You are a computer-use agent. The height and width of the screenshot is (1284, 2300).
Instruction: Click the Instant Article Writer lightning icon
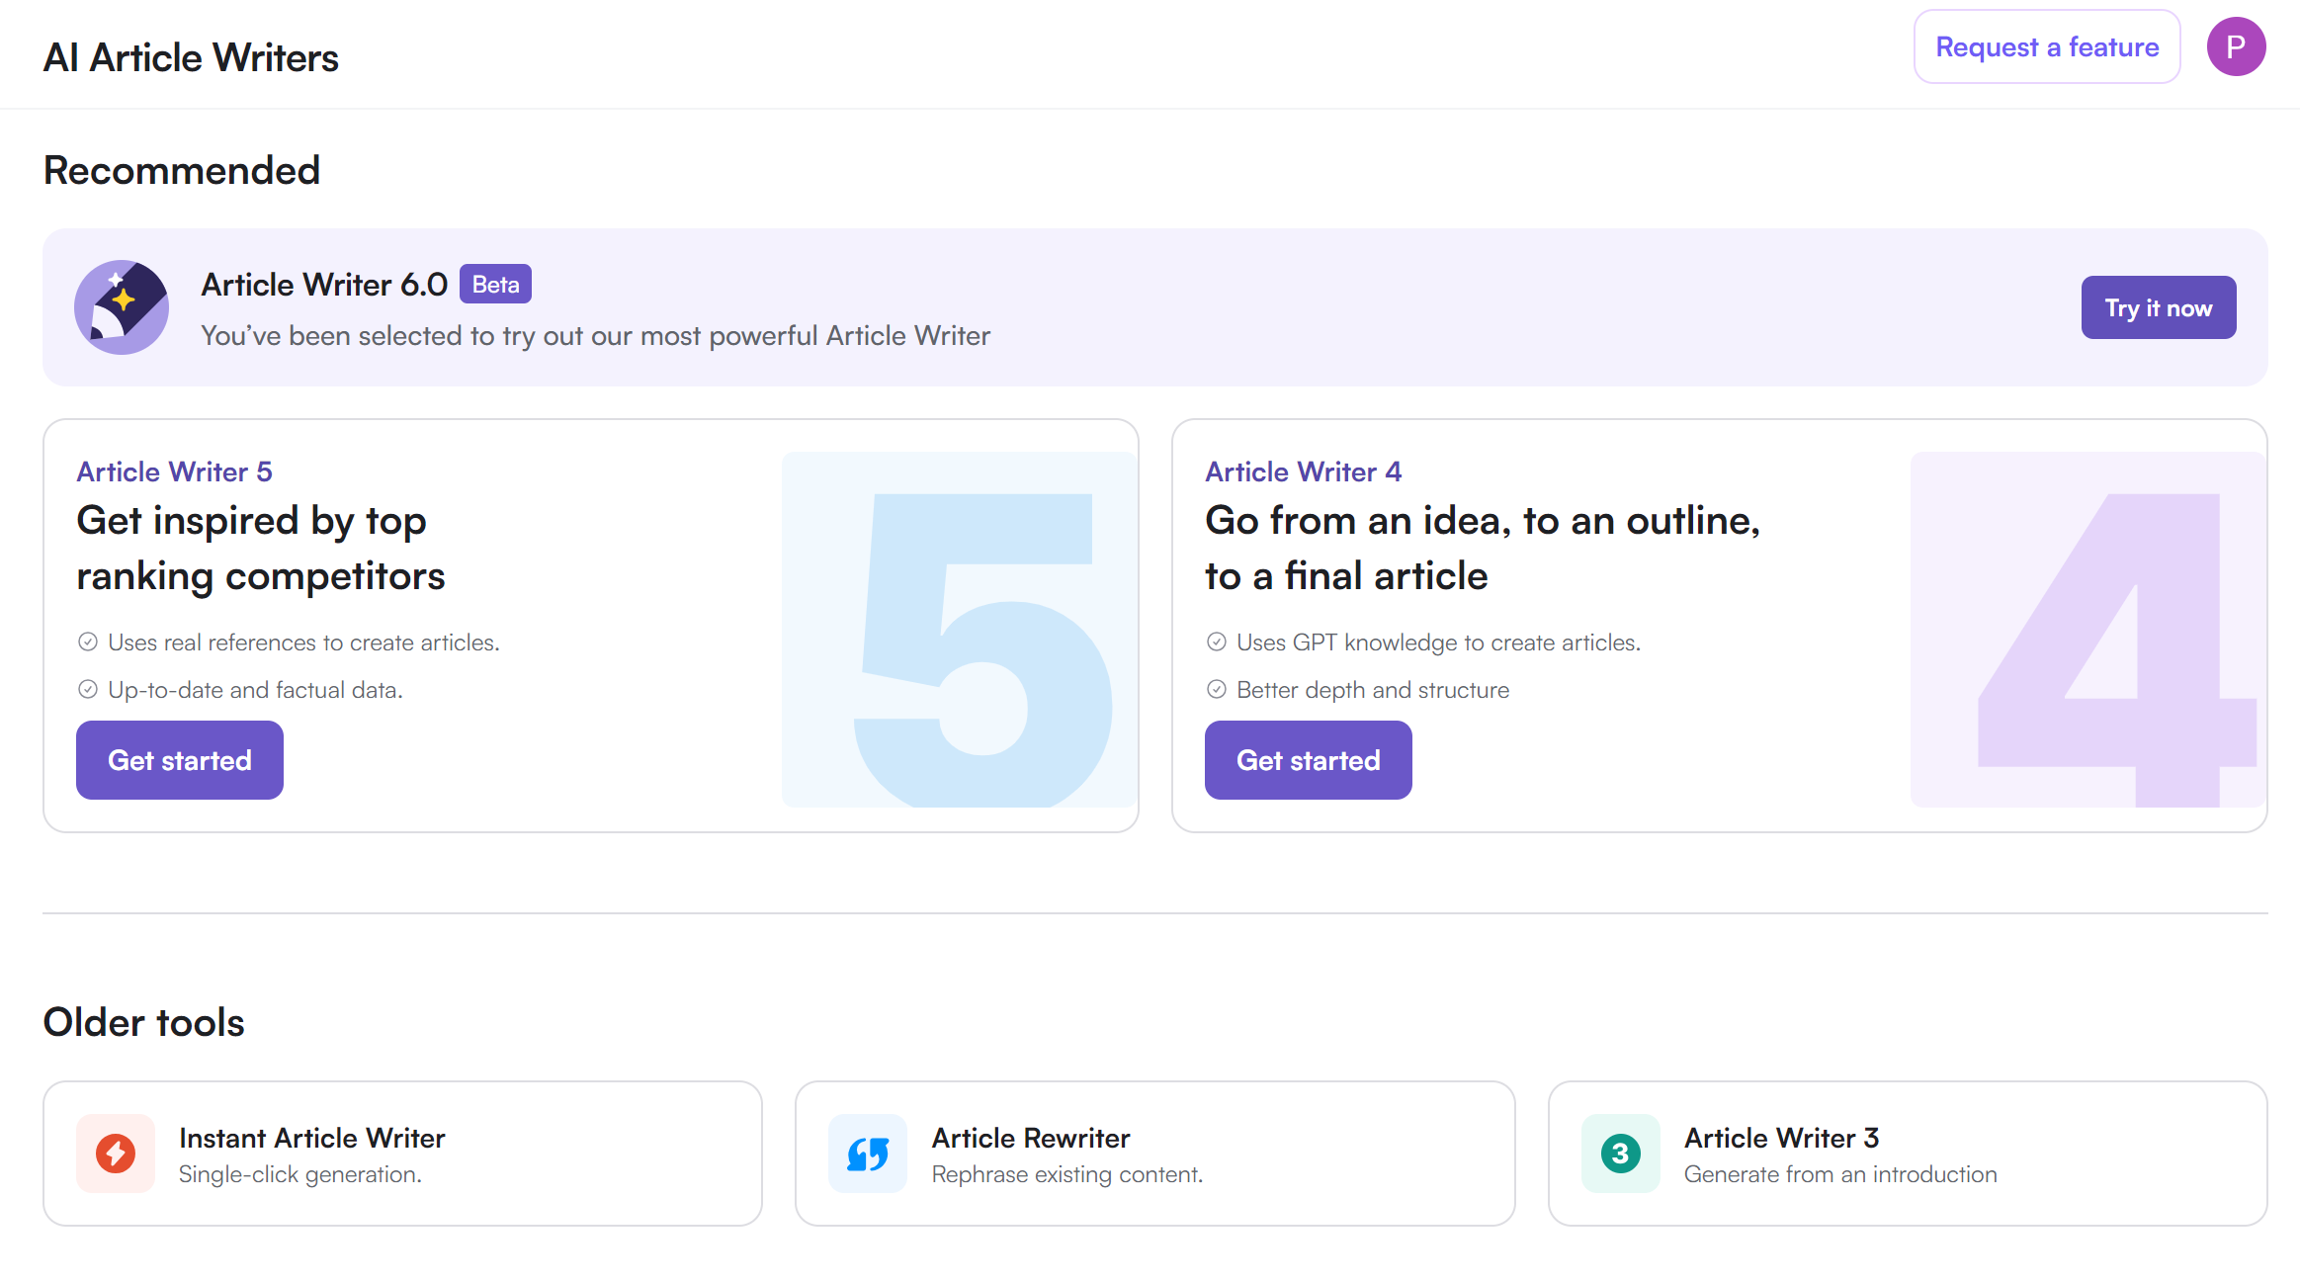coord(116,1154)
